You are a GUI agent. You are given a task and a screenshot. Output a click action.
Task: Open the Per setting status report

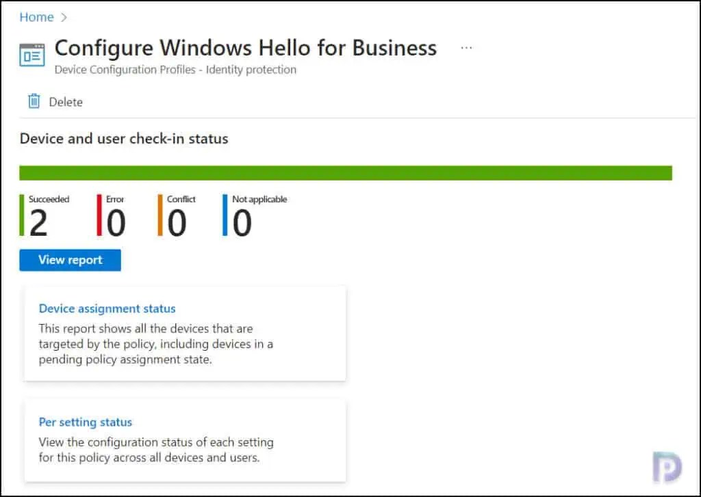(85, 422)
